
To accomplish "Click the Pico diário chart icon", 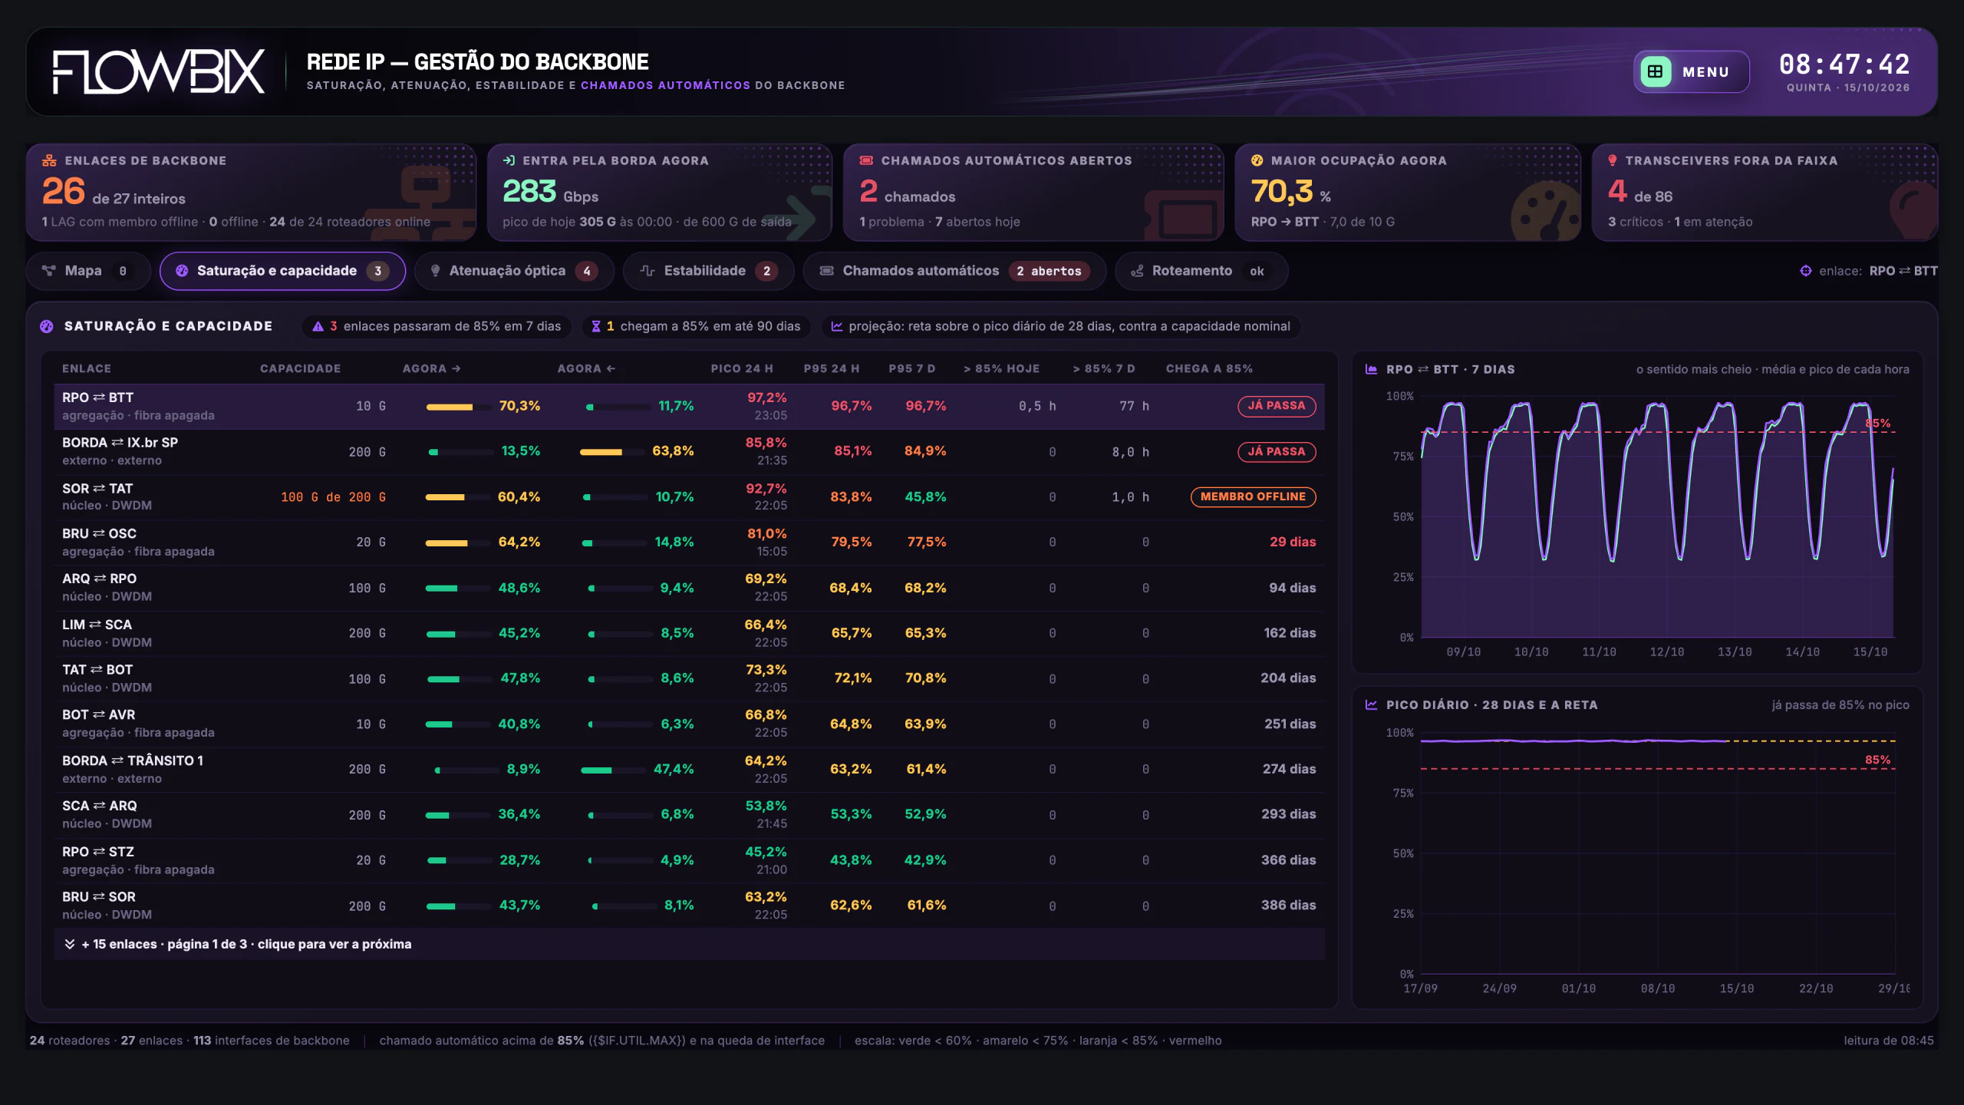I will (x=1371, y=704).
